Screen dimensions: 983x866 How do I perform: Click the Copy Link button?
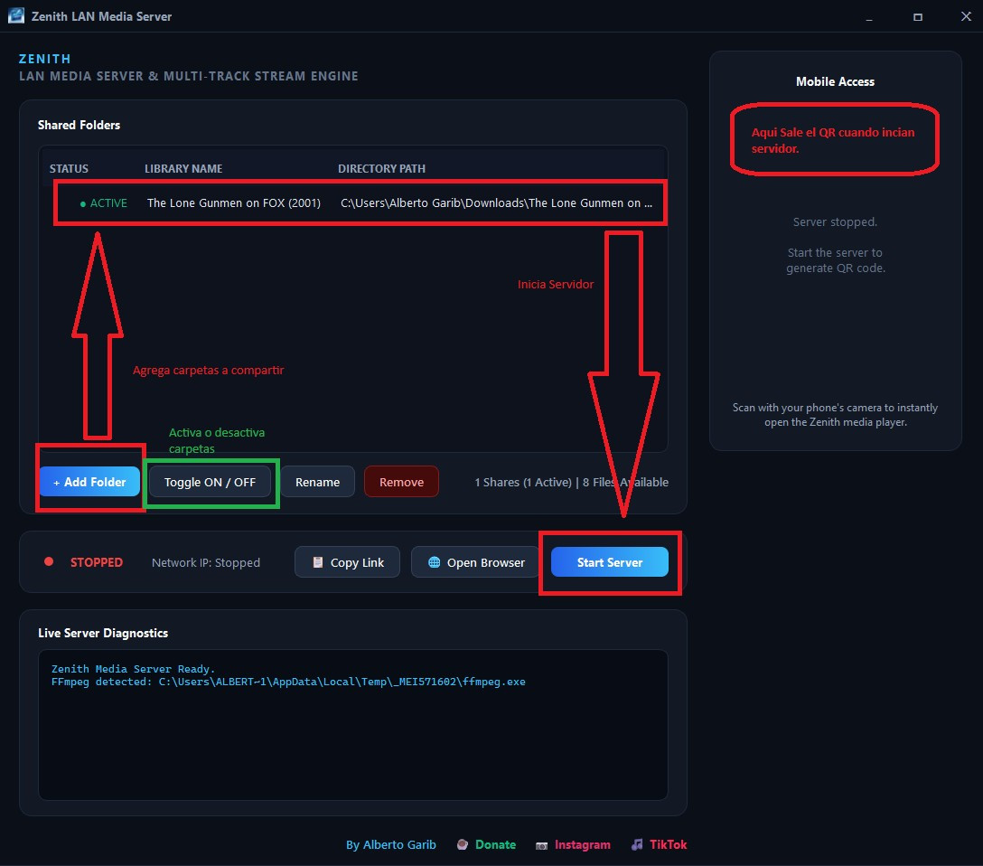point(347,562)
